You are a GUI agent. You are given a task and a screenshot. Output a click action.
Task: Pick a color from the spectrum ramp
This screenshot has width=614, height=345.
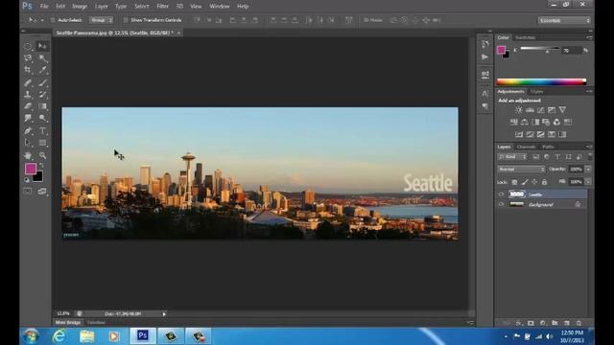541,81
